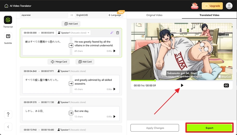Play the 'admired by all skilled assassins' audio
237x135 pixels.
tap(114, 89)
